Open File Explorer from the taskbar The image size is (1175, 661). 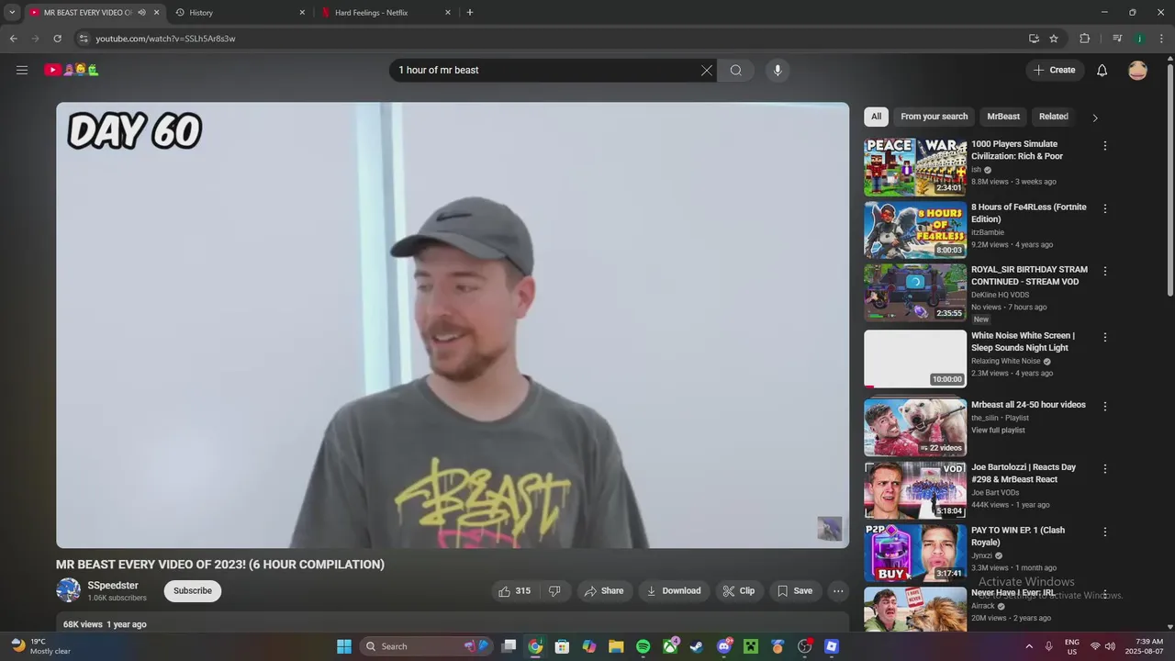tap(616, 646)
